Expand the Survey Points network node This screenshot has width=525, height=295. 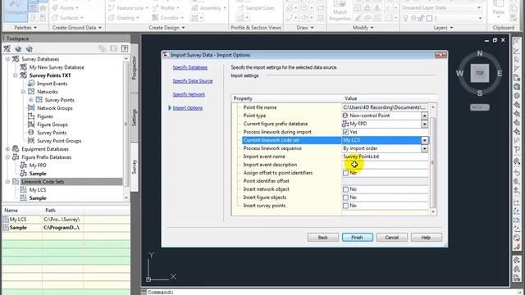point(31,100)
